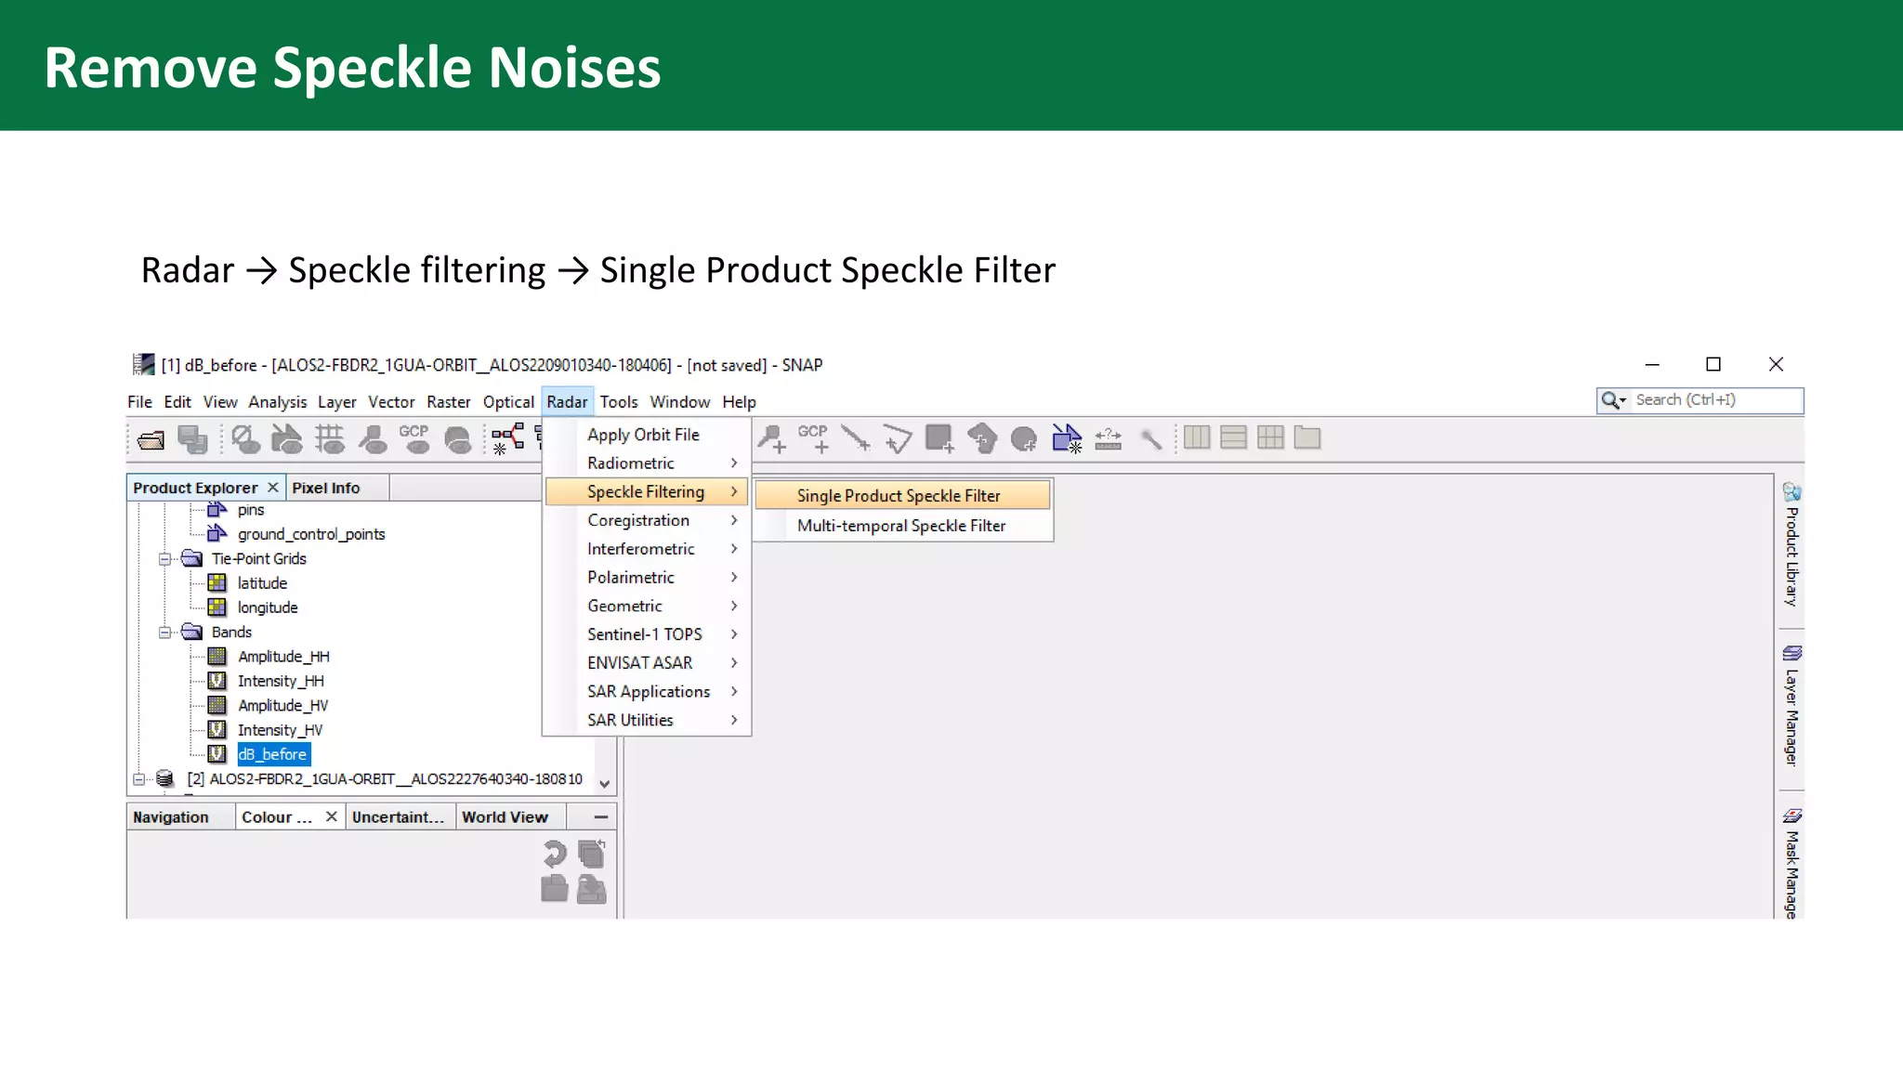Click the tile vertically window icon
The image size is (1903, 1070).
tap(1233, 437)
